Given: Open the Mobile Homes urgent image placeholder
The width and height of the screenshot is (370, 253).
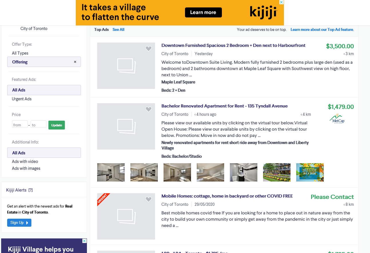Looking at the screenshot, I should tap(126, 216).
